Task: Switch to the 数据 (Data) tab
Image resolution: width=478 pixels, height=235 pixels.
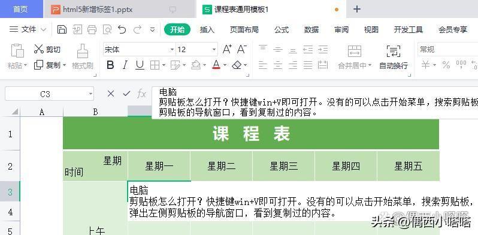Action: pyautogui.click(x=311, y=29)
